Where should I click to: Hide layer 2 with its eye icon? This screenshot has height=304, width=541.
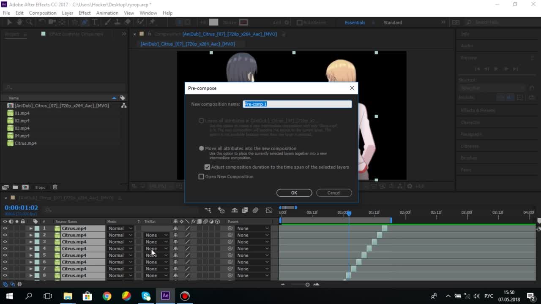coord(5,235)
